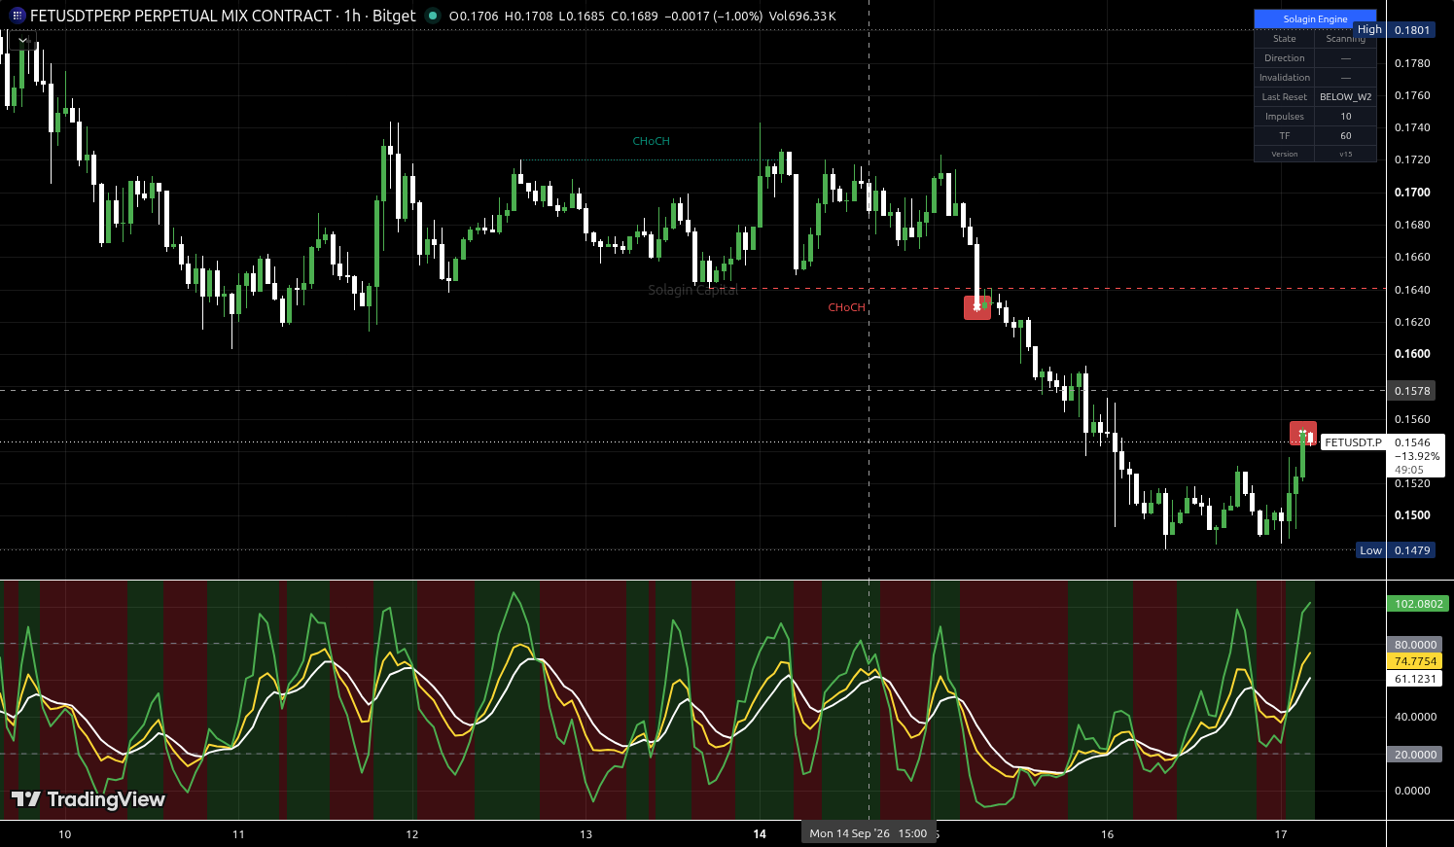
Task: Click date 12 on the time axis
Action: (x=412, y=834)
